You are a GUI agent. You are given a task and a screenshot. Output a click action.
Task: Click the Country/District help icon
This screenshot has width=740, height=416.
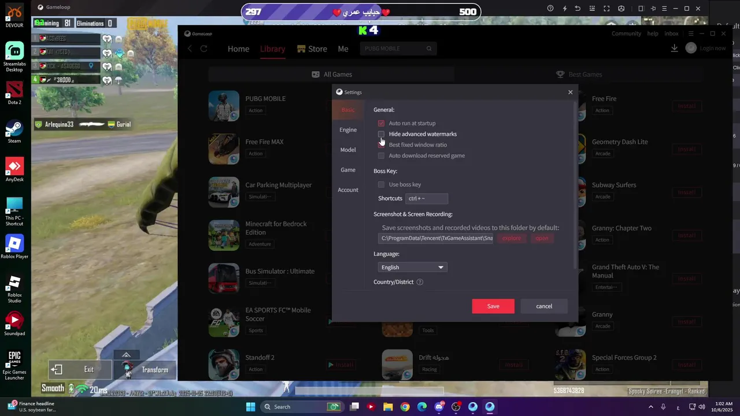420,282
